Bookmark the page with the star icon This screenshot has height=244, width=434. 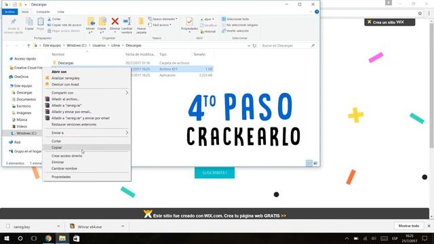420,14
